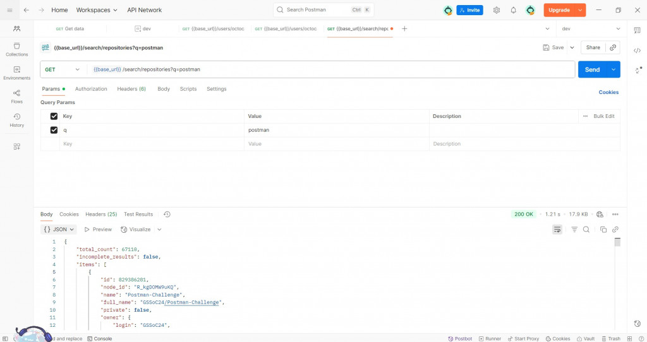Open user avatar next to Upgrade

[530, 10]
